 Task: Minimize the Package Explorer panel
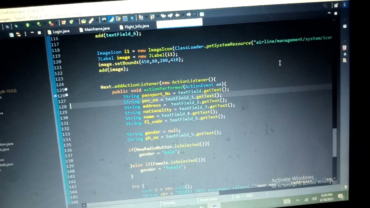[32, 33]
